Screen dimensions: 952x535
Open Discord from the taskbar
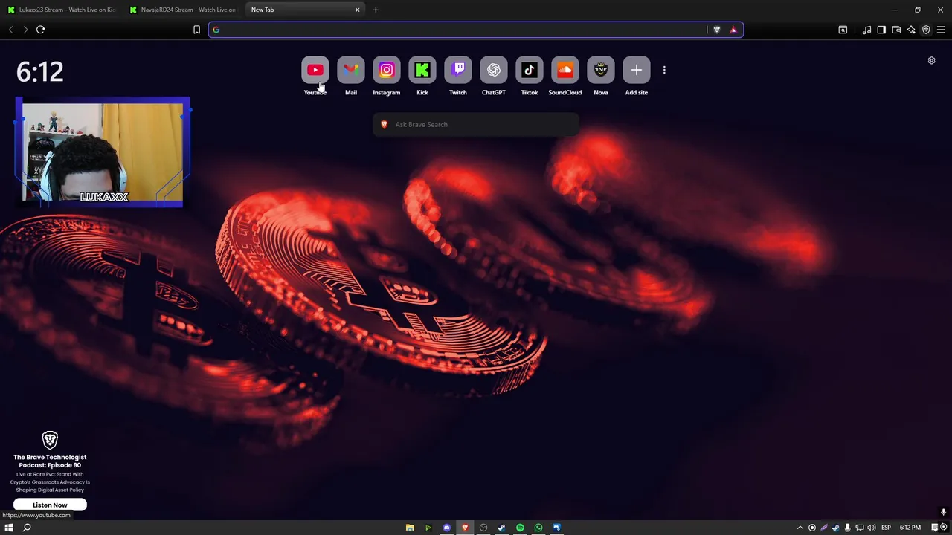pos(446,528)
